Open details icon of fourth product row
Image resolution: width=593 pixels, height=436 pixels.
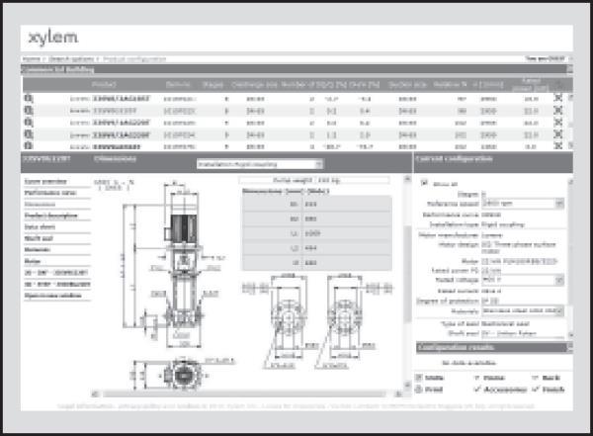tap(29, 134)
